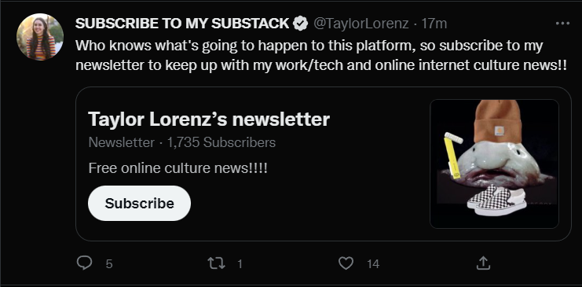582x287 pixels.
Task: Click the like count number 14
Action: pos(373,264)
